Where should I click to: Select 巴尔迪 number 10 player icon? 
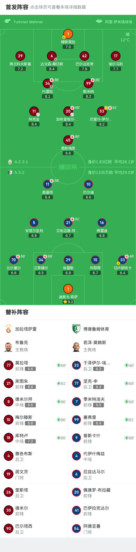coord(88,184)
